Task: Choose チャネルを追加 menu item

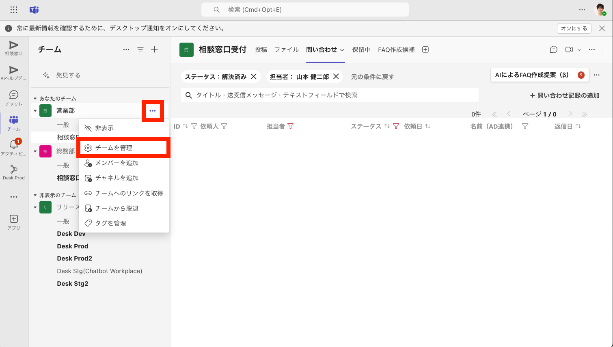Action: click(124, 178)
